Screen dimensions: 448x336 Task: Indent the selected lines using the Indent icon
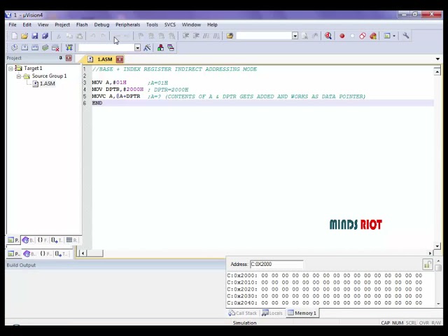(x=185, y=36)
